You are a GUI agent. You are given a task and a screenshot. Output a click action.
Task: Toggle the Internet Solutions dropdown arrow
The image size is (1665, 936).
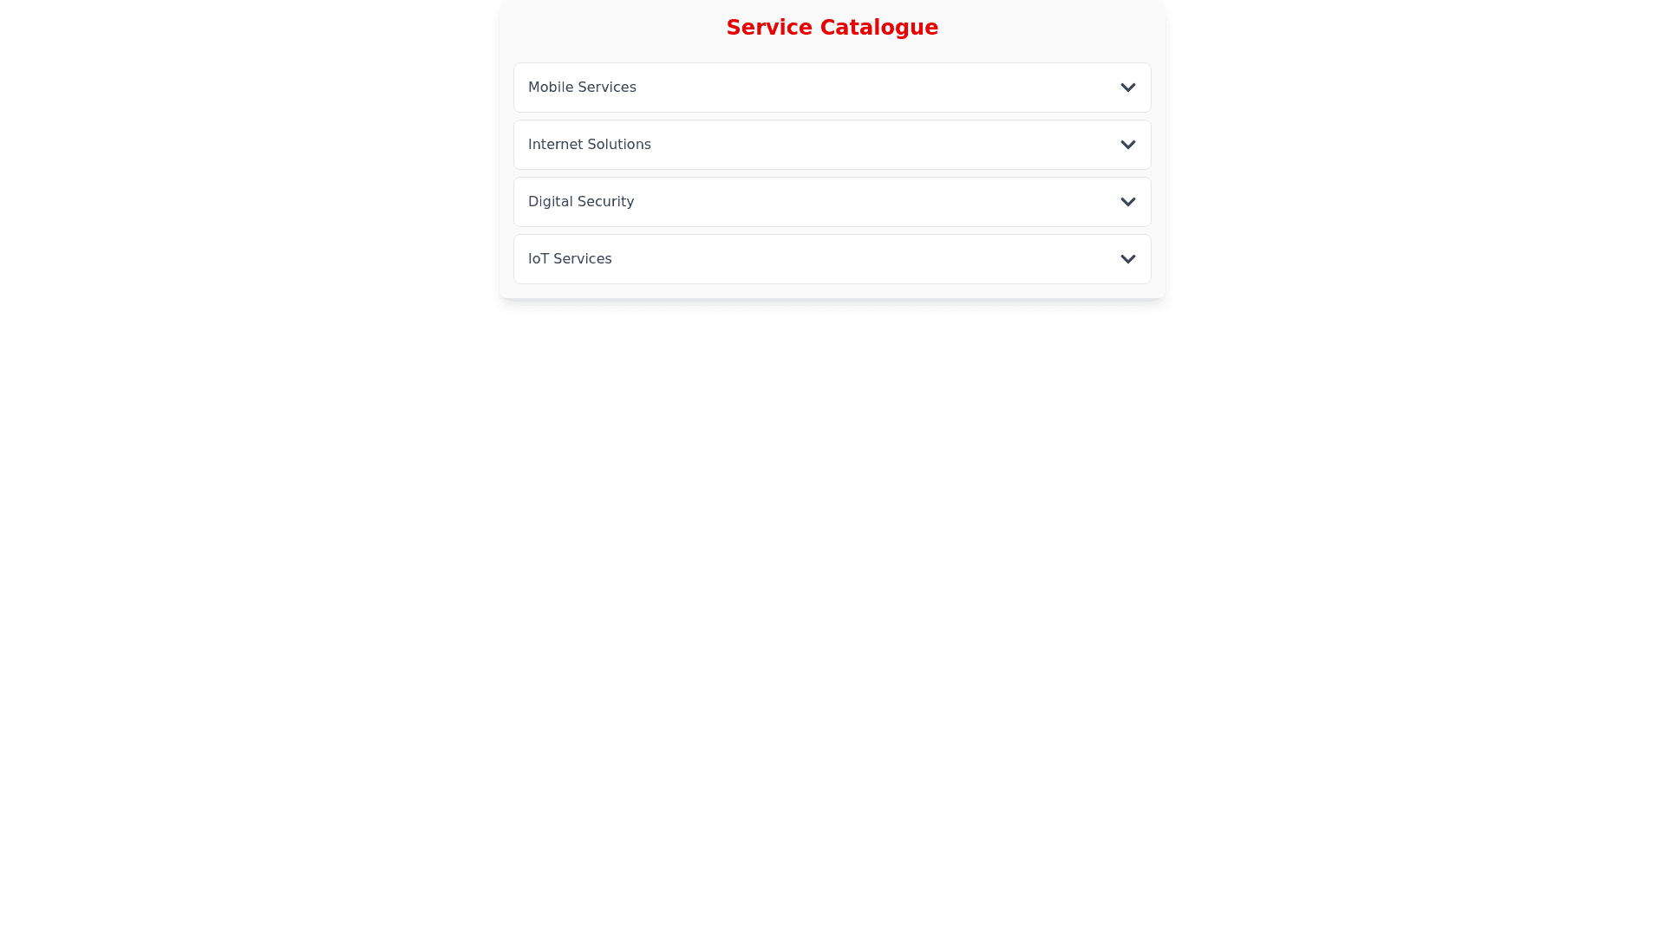[1127, 145]
